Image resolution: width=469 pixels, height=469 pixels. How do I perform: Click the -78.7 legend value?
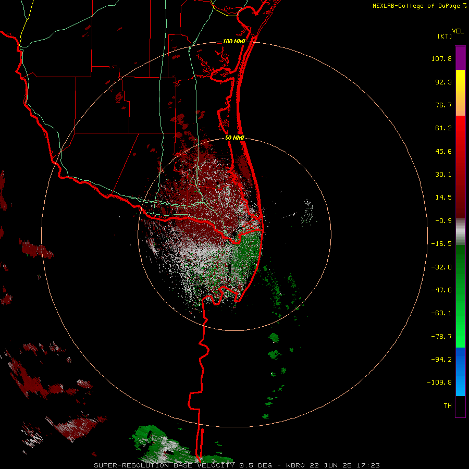tap(441, 337)
